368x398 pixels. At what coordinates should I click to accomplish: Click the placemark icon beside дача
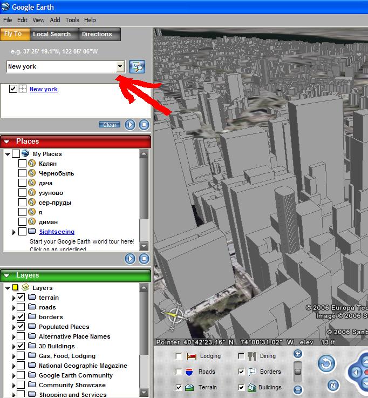pos(32,183)
